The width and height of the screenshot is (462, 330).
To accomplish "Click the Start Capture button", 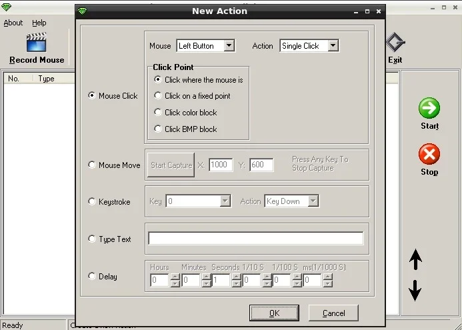I will [171, 165].
